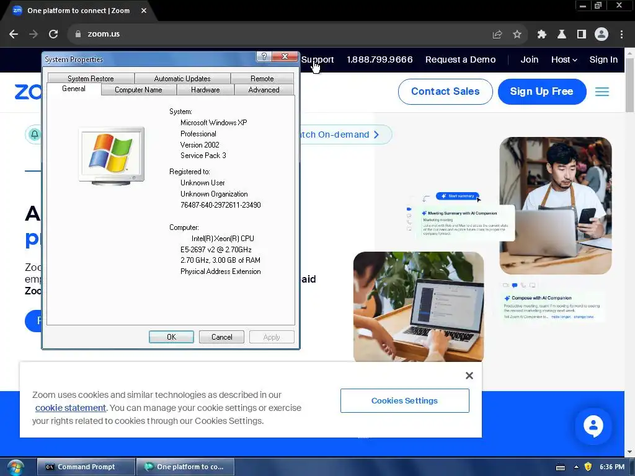Open the Windows Start button
This screenshot has width=635, height=476.
[x=16, y=467]
